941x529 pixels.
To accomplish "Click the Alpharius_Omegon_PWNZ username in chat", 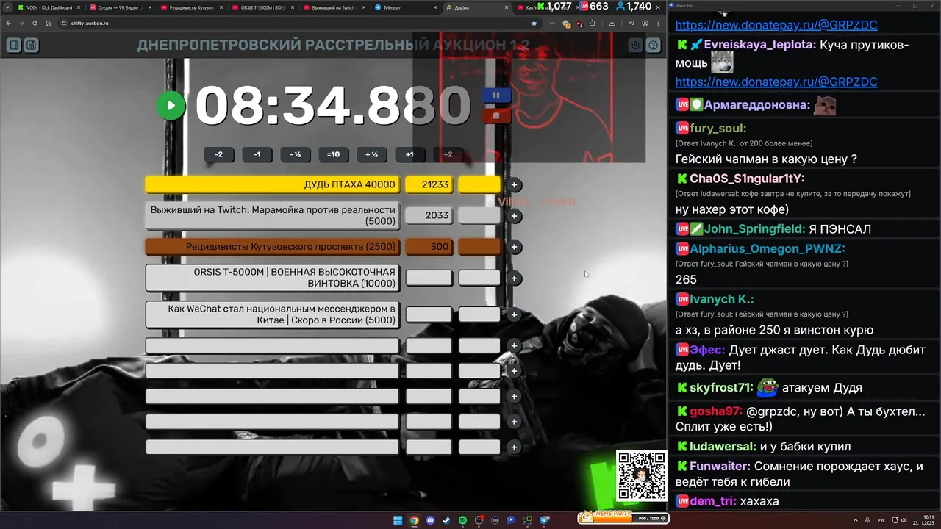I will [x=768, y=249].
